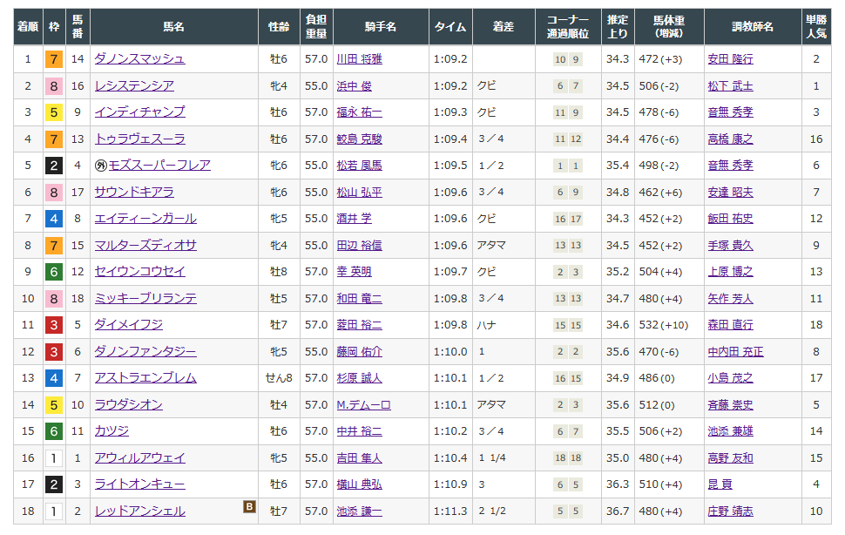Click the 単勝人気 column header
This screenshot has width=845, height=535.
[x=816, y=26]
